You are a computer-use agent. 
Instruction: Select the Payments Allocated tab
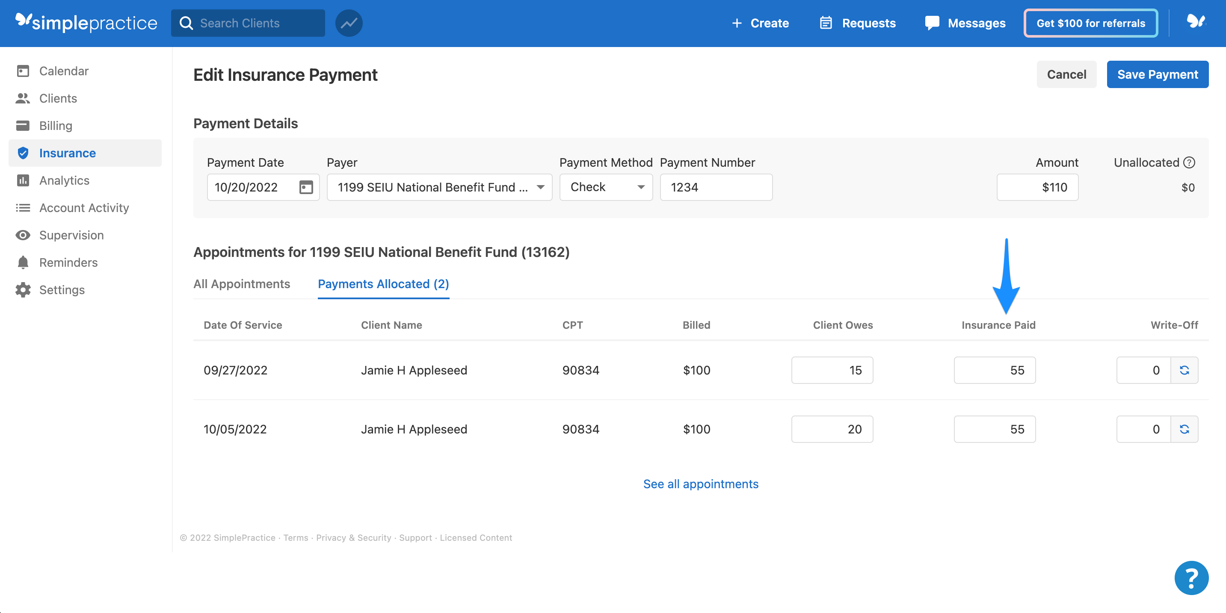[x=383, y=284]
